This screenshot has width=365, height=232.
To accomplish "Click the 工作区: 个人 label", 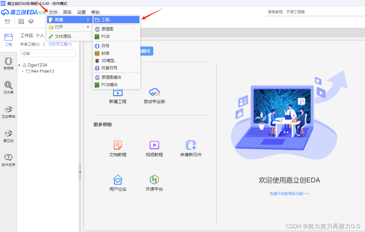I will 32,36.
